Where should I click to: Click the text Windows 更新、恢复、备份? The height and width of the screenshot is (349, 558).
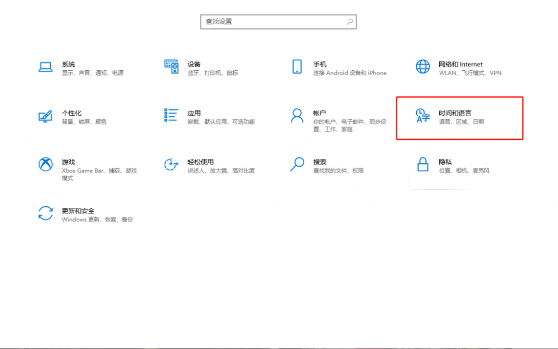tap(97, 220)
